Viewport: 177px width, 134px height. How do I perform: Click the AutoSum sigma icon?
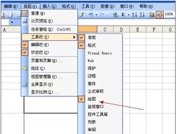pos(123,15)
